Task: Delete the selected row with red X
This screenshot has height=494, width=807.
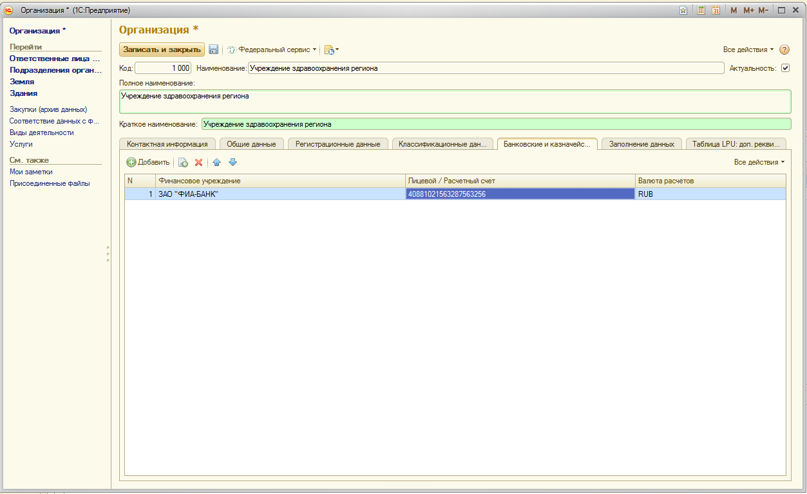Action: pos(198,162)
